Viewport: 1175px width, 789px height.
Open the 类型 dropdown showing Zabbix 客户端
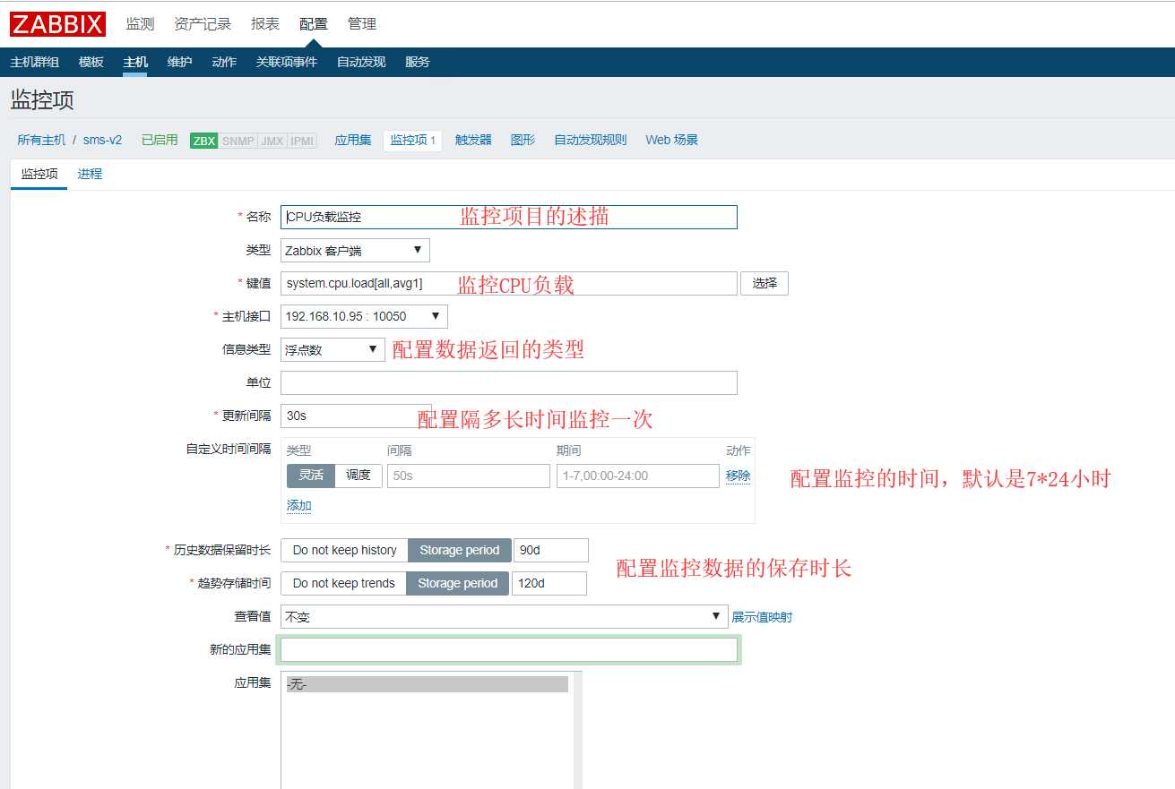(355, 251)
